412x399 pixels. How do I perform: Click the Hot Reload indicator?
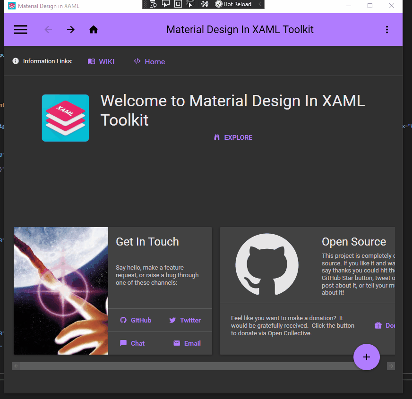click(x=233, y=4)
